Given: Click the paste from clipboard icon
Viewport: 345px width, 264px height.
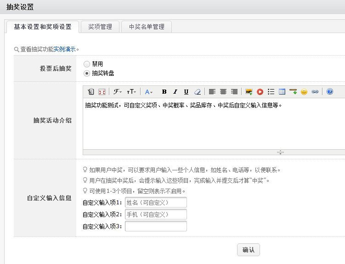Looking at the screenshot, I should (x=90, y=92).
